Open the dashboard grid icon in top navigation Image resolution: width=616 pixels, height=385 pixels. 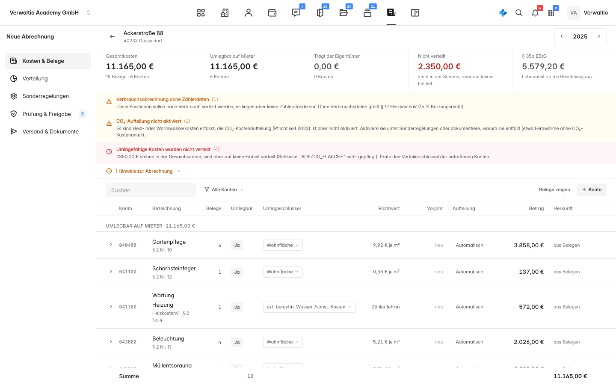coord(201,13)
